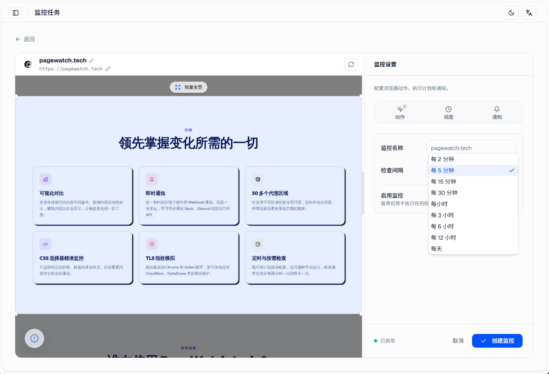The height and width of the screenshot is (374, 549).
Task: Click the 可视化对比 chart icon
Action: pyautogui.click(x=46, y=179)
